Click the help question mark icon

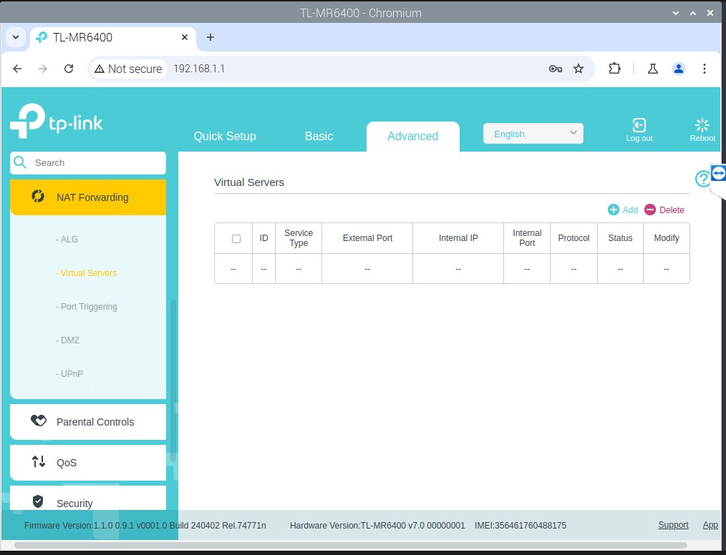coord(702,180)
